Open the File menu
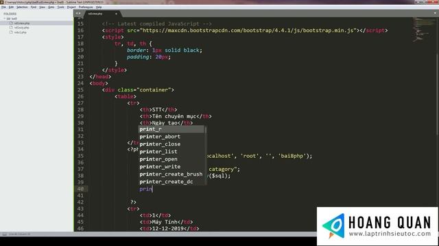The width and height of the screenshot is (439, 246). 3,7
